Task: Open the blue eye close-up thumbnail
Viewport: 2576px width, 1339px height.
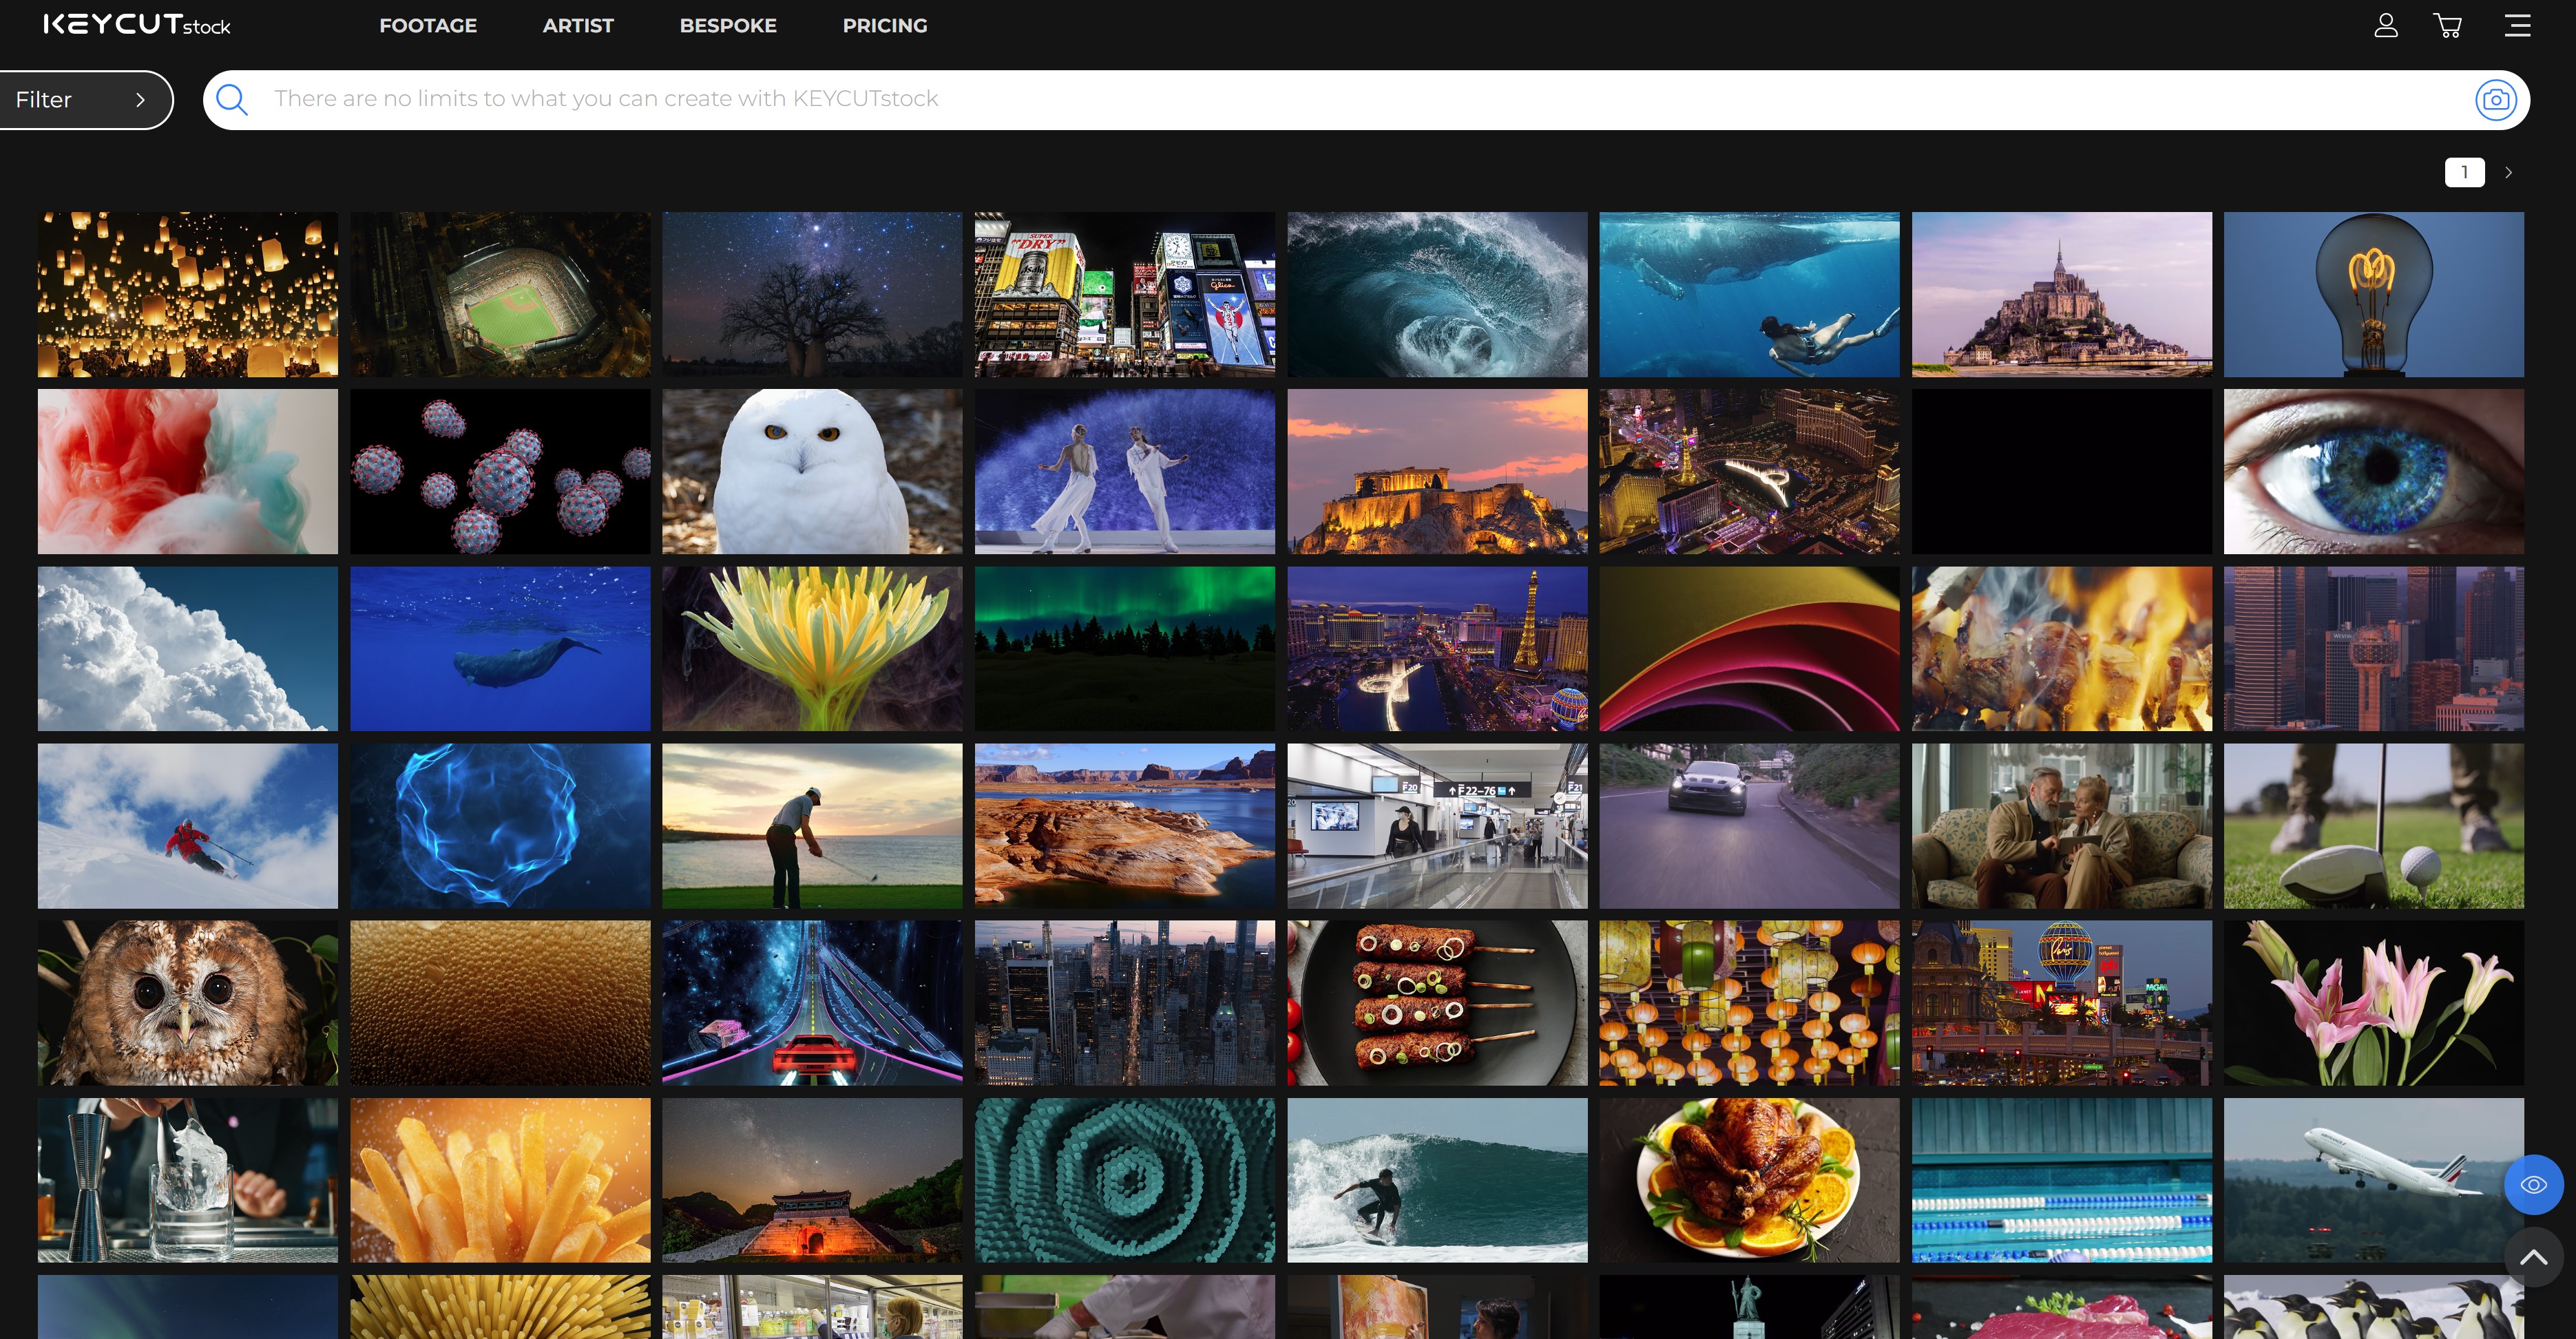Action: [x=2373, y=471]
